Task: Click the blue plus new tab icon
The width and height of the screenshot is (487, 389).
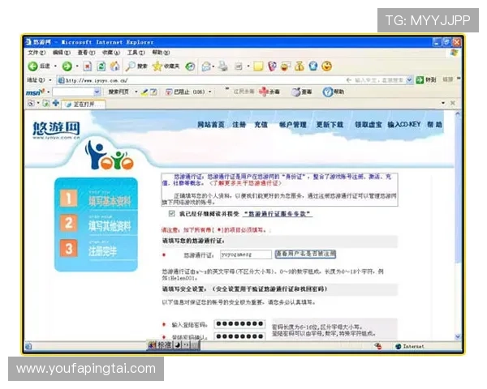Action: click(x=56, y=103)
